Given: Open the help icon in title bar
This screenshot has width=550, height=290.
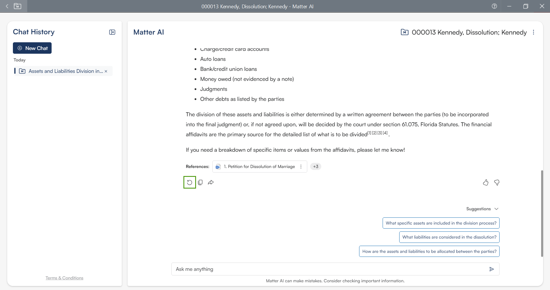Looking at the screenshot, I should pos(494,6).
